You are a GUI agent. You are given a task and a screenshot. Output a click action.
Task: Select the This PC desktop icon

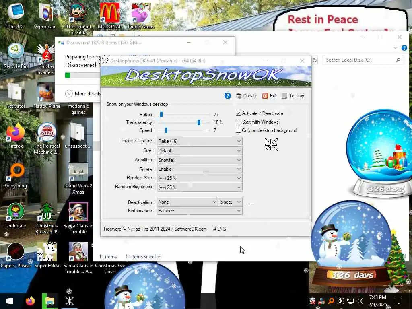tap(16, 16)
